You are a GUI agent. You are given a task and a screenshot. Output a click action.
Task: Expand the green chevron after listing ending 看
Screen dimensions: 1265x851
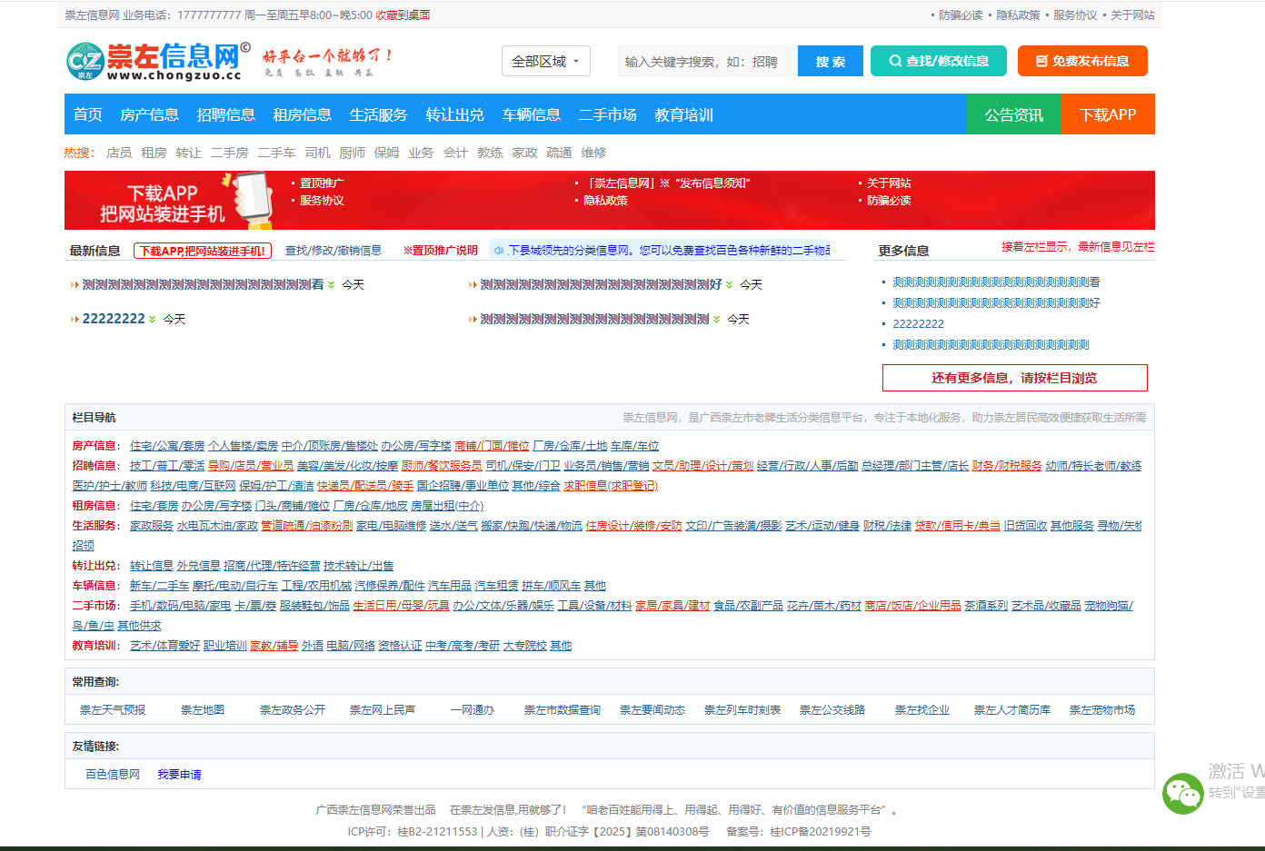(331, 284)
